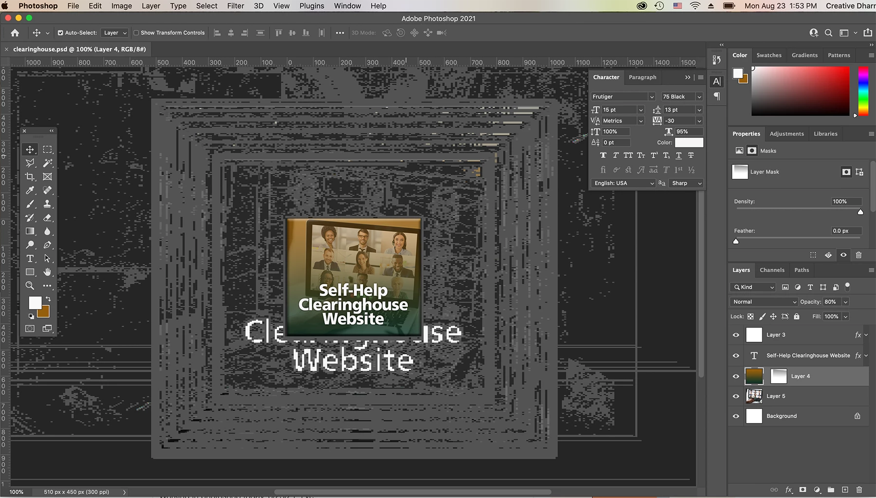
Task: Open the Layer menu
Action: (151, 6)
